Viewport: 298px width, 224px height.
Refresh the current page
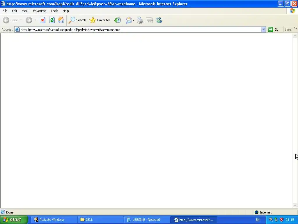pos(52,20)
